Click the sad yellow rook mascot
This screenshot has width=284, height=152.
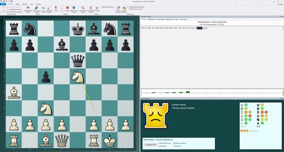point(155,116)
